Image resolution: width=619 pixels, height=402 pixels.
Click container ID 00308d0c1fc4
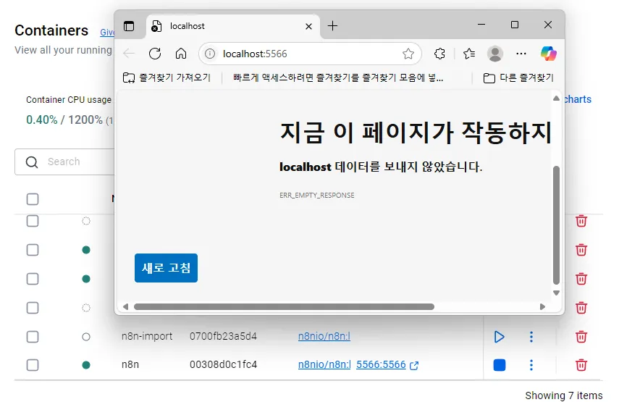[x=223, y=364]
